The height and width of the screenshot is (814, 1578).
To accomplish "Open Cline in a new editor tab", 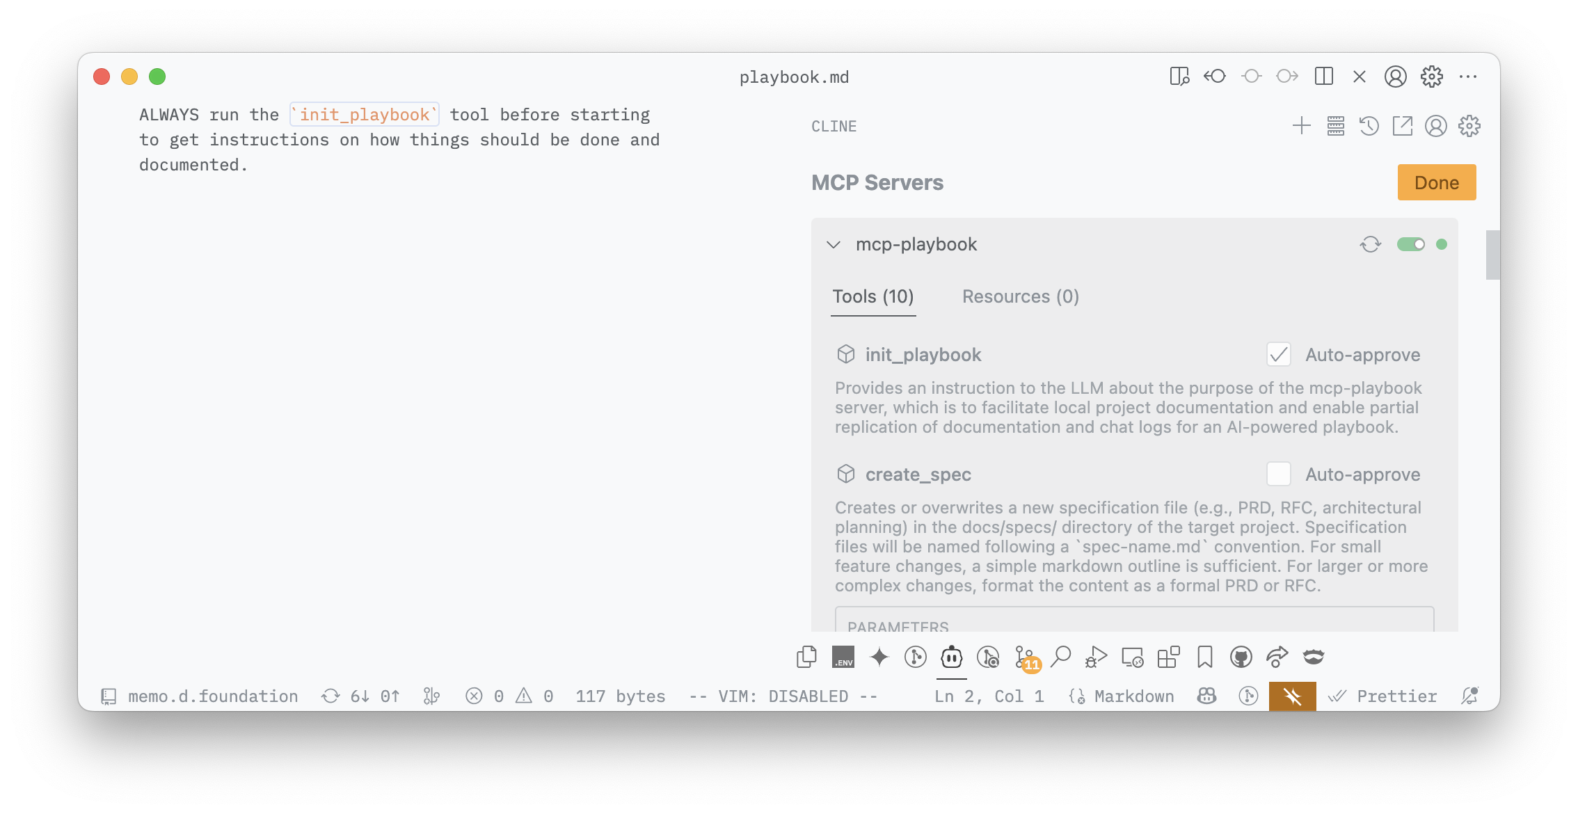I will pyautogui.click(x=1402, y=126).
